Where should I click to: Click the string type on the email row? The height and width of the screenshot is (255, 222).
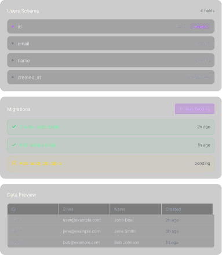coord(203,43)
